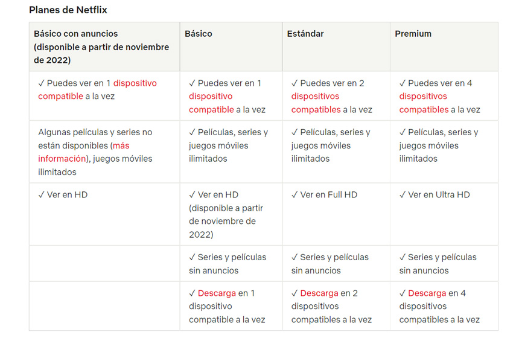The height and width of the screenshot is (338, 519).
Task: Open 'Descarga' link for 1 dispositivo
Action: click(x=217, y=293)
